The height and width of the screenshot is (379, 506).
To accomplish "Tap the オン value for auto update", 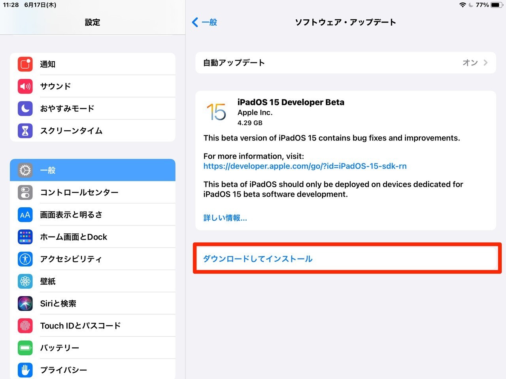I will (470, 62).
